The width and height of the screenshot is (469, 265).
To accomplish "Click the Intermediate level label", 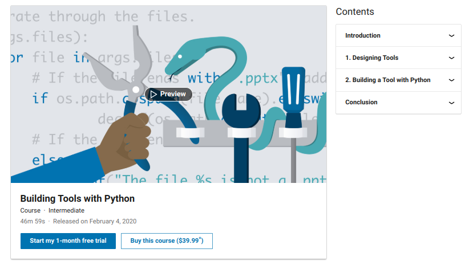I will (66, 210).
